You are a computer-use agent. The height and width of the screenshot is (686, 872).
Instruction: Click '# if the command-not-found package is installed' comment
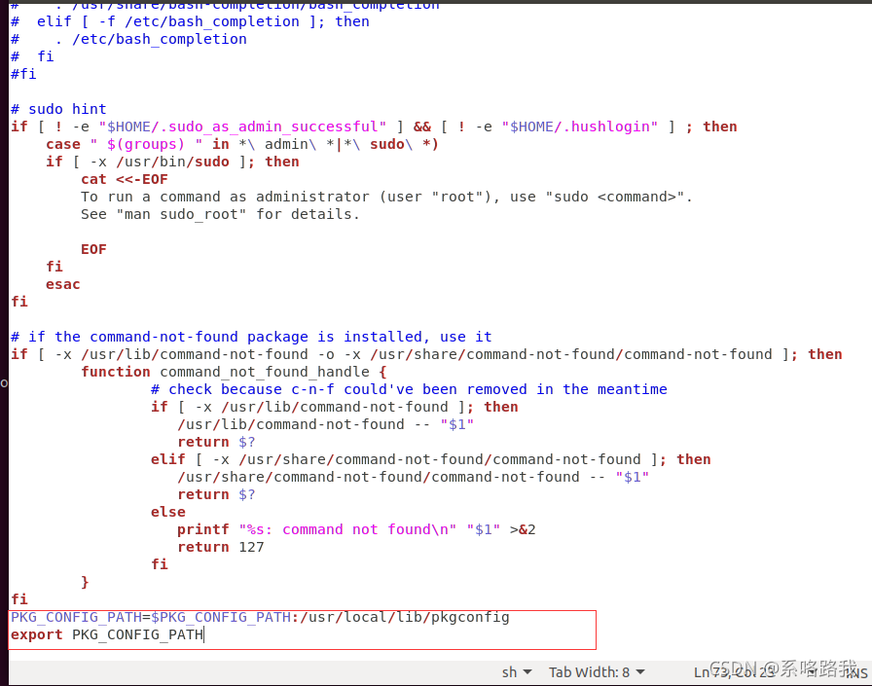(x=251, y=337)
